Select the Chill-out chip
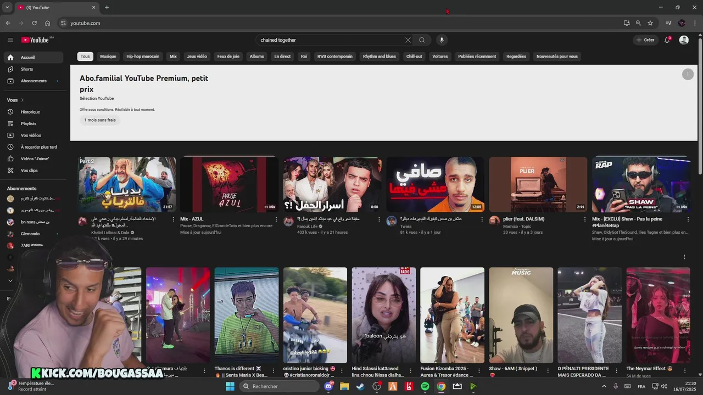The height and width of the screenshot is (395, 703). (414, 57)
